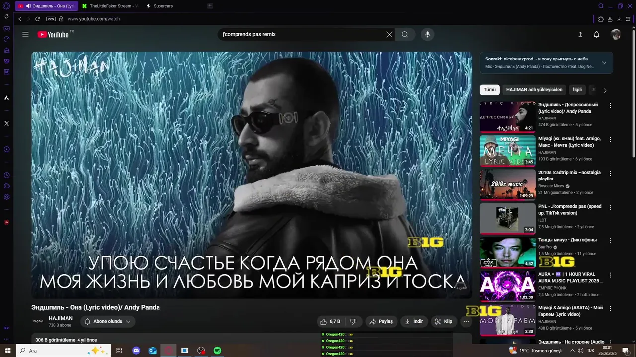Like the video (6,7 B)
This screenshot has width=636, height=357.
330,321
